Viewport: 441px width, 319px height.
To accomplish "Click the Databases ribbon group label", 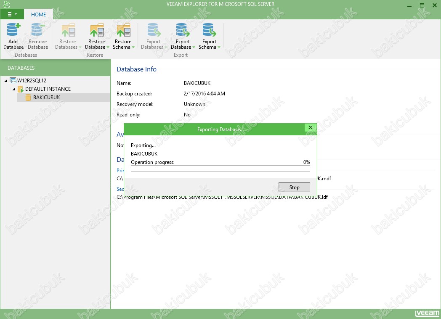I will pos(26,55).
